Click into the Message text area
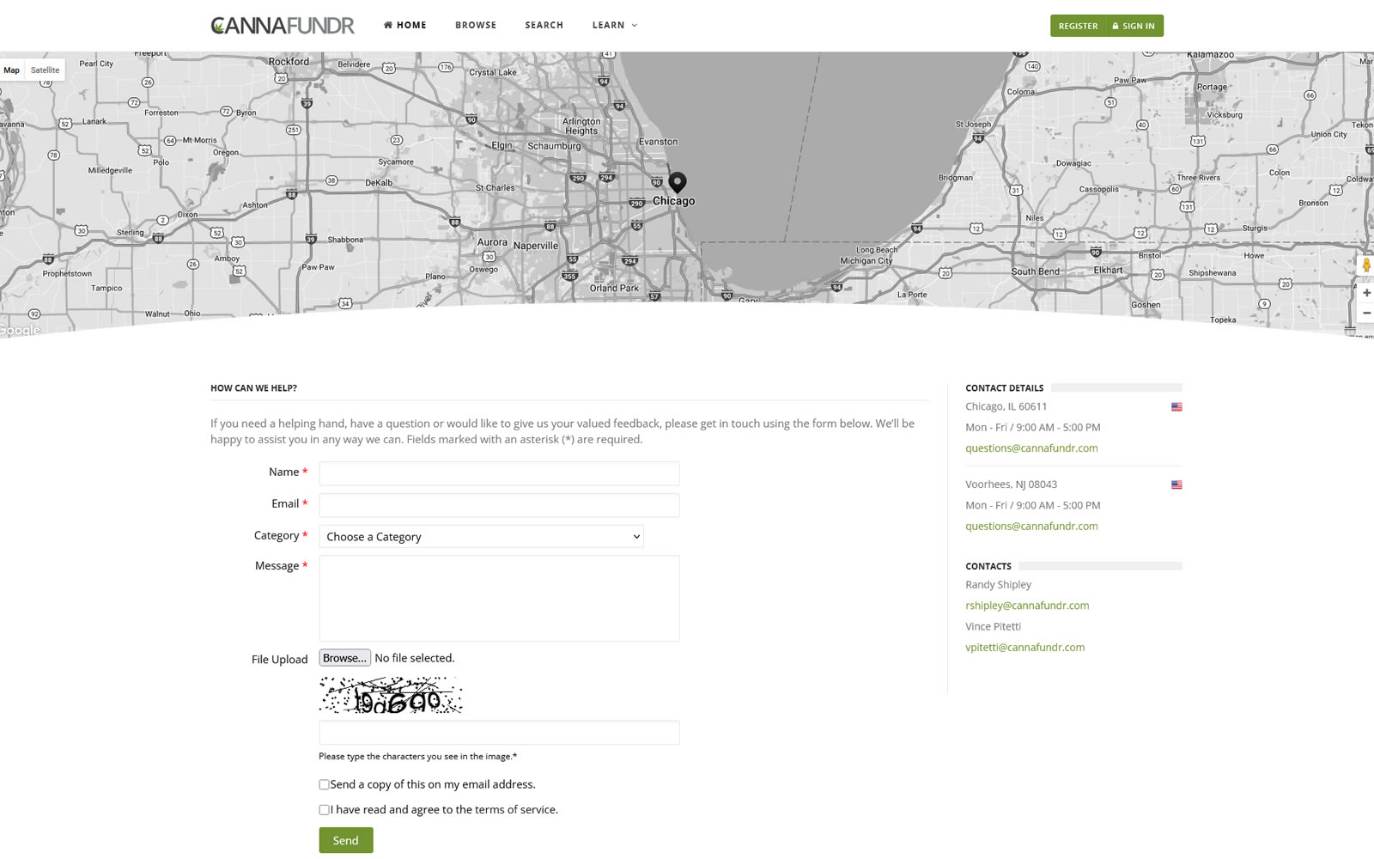Viewport: 1374px width, 859px height. pyautogui.click(x=499, y=598)
